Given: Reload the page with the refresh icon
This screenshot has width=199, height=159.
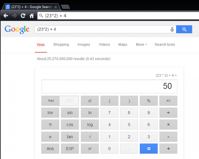Looking at the screenshot, I should (x=23, y=16).
